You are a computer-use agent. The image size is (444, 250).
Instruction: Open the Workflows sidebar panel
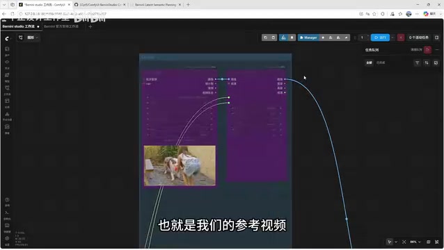pos(7,88)
